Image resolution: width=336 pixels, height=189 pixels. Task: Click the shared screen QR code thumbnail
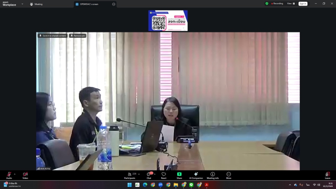[x=168, y=21]
